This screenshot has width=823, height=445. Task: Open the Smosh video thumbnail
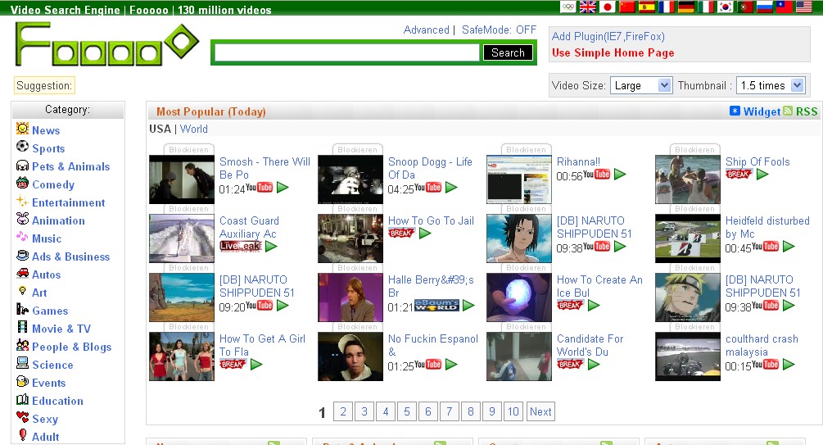182,179
